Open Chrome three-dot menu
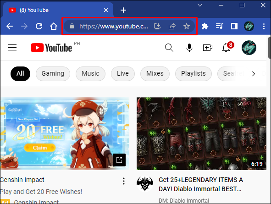The height and width of the screenshot is (204, 271). click(264, 26)
